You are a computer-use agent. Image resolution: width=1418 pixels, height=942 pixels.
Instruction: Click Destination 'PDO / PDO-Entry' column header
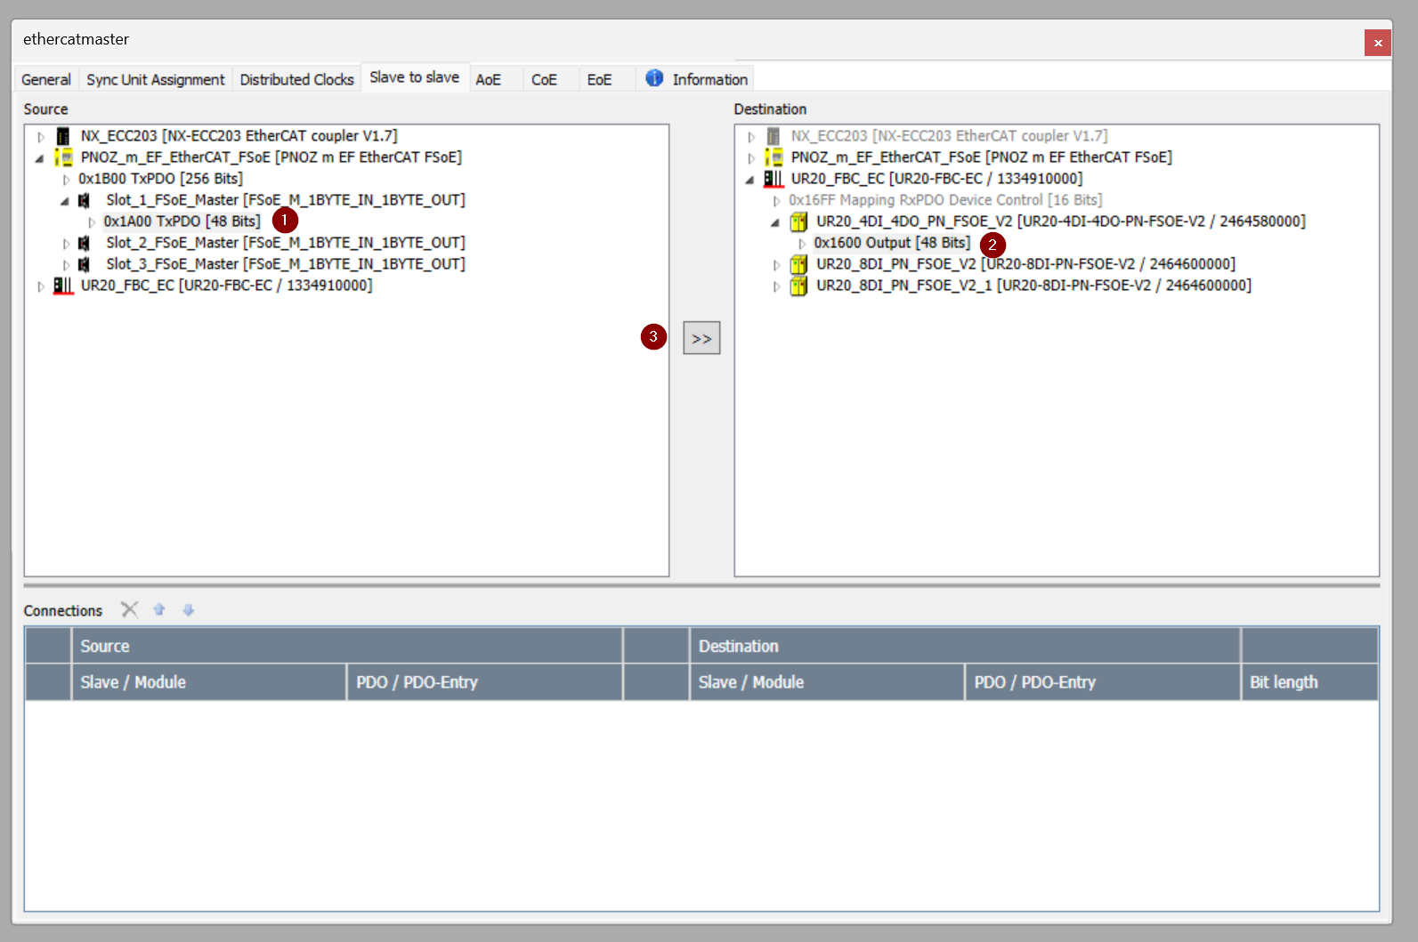click(1103, 682)
